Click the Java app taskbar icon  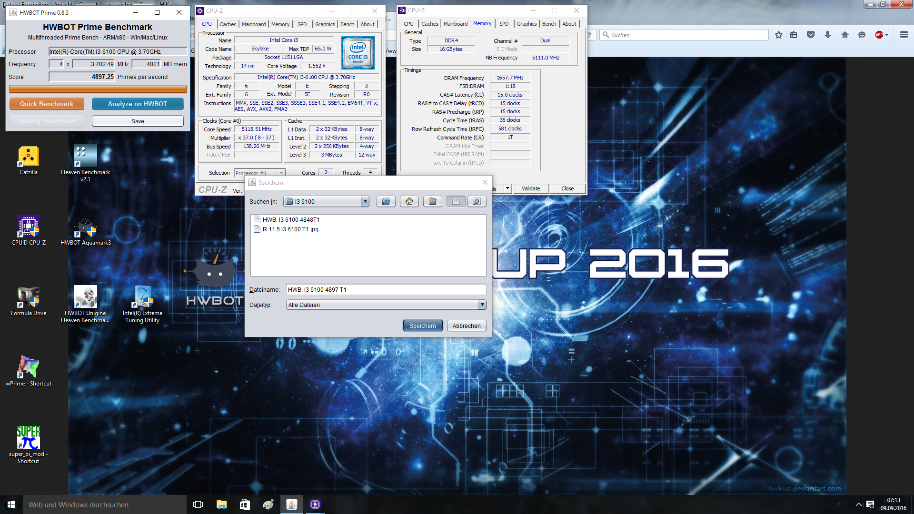[291, 504]
